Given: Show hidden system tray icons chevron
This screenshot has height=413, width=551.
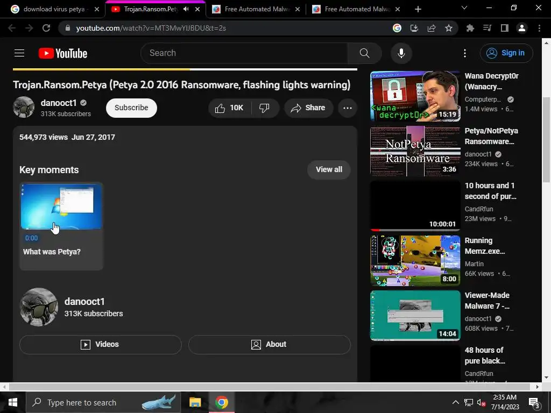Looking at the screenshot, I should coord(455,402).
